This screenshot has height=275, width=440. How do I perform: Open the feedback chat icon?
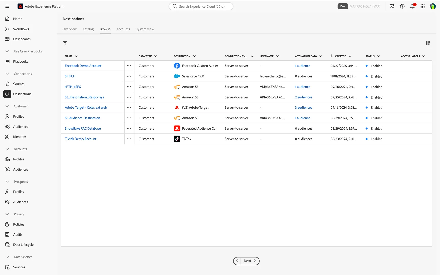392,6
